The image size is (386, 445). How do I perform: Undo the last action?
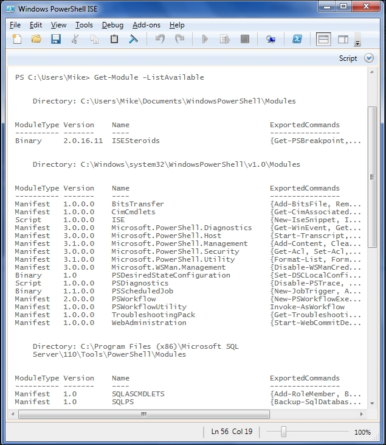pos(160,39)
